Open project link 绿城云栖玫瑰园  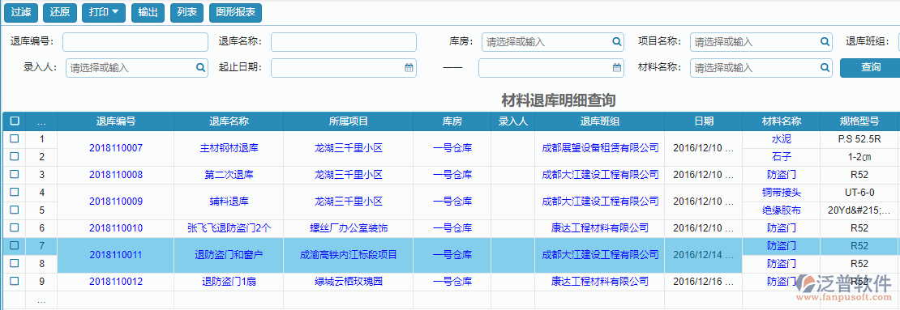click(349, 282)
